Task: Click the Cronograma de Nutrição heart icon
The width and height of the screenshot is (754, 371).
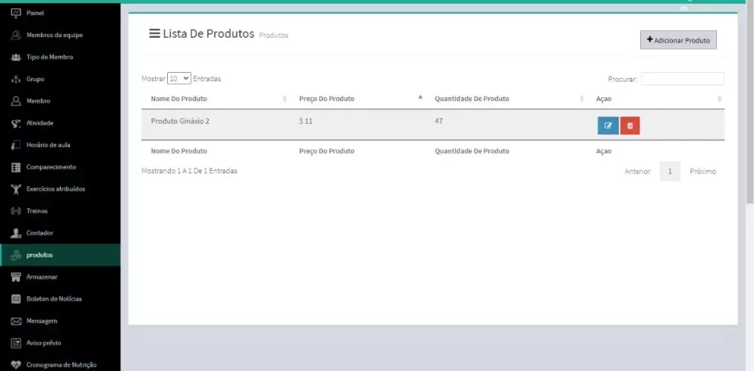Action: pyautogui.click(x=16, y=364)
